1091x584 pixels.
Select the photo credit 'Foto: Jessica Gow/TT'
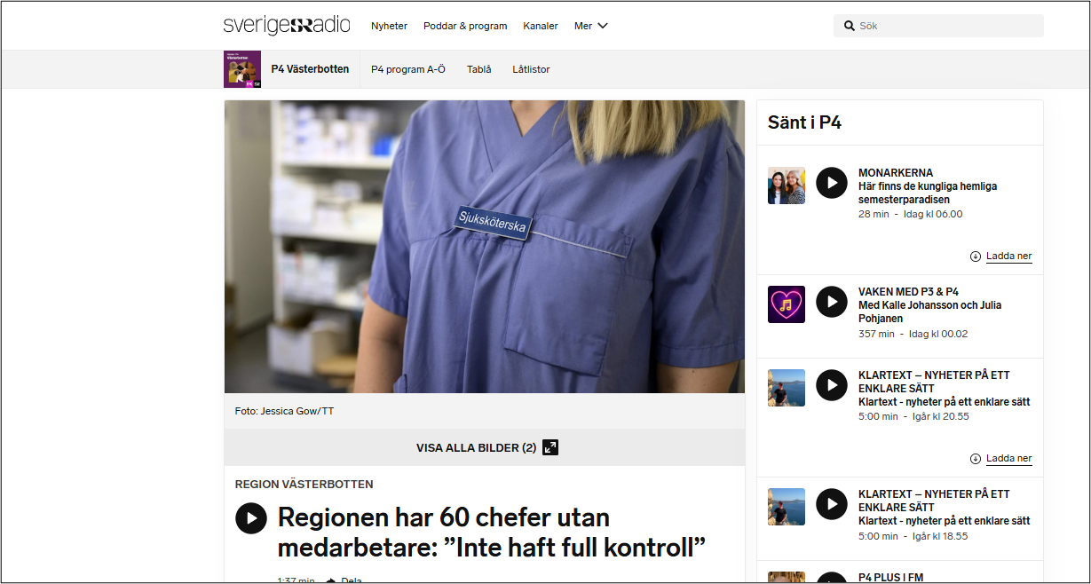click(284, 412)
